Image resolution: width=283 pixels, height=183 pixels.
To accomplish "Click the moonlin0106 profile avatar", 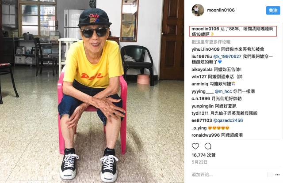I will click(x=198, y=10).
